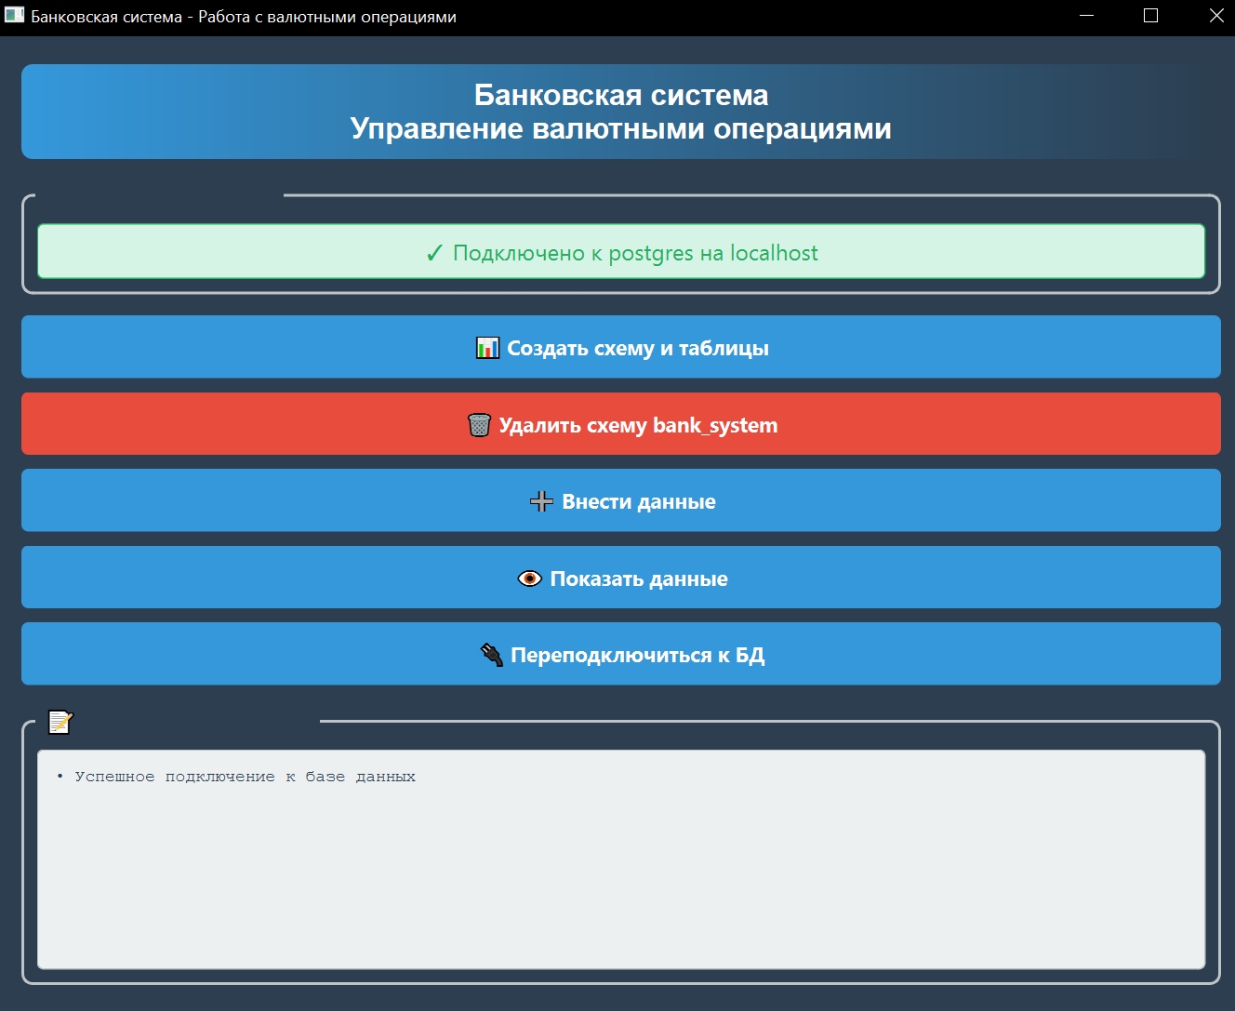Close the bank system window
The height and width of the screenshot is (1011, 1235).
coord(1215,16)
